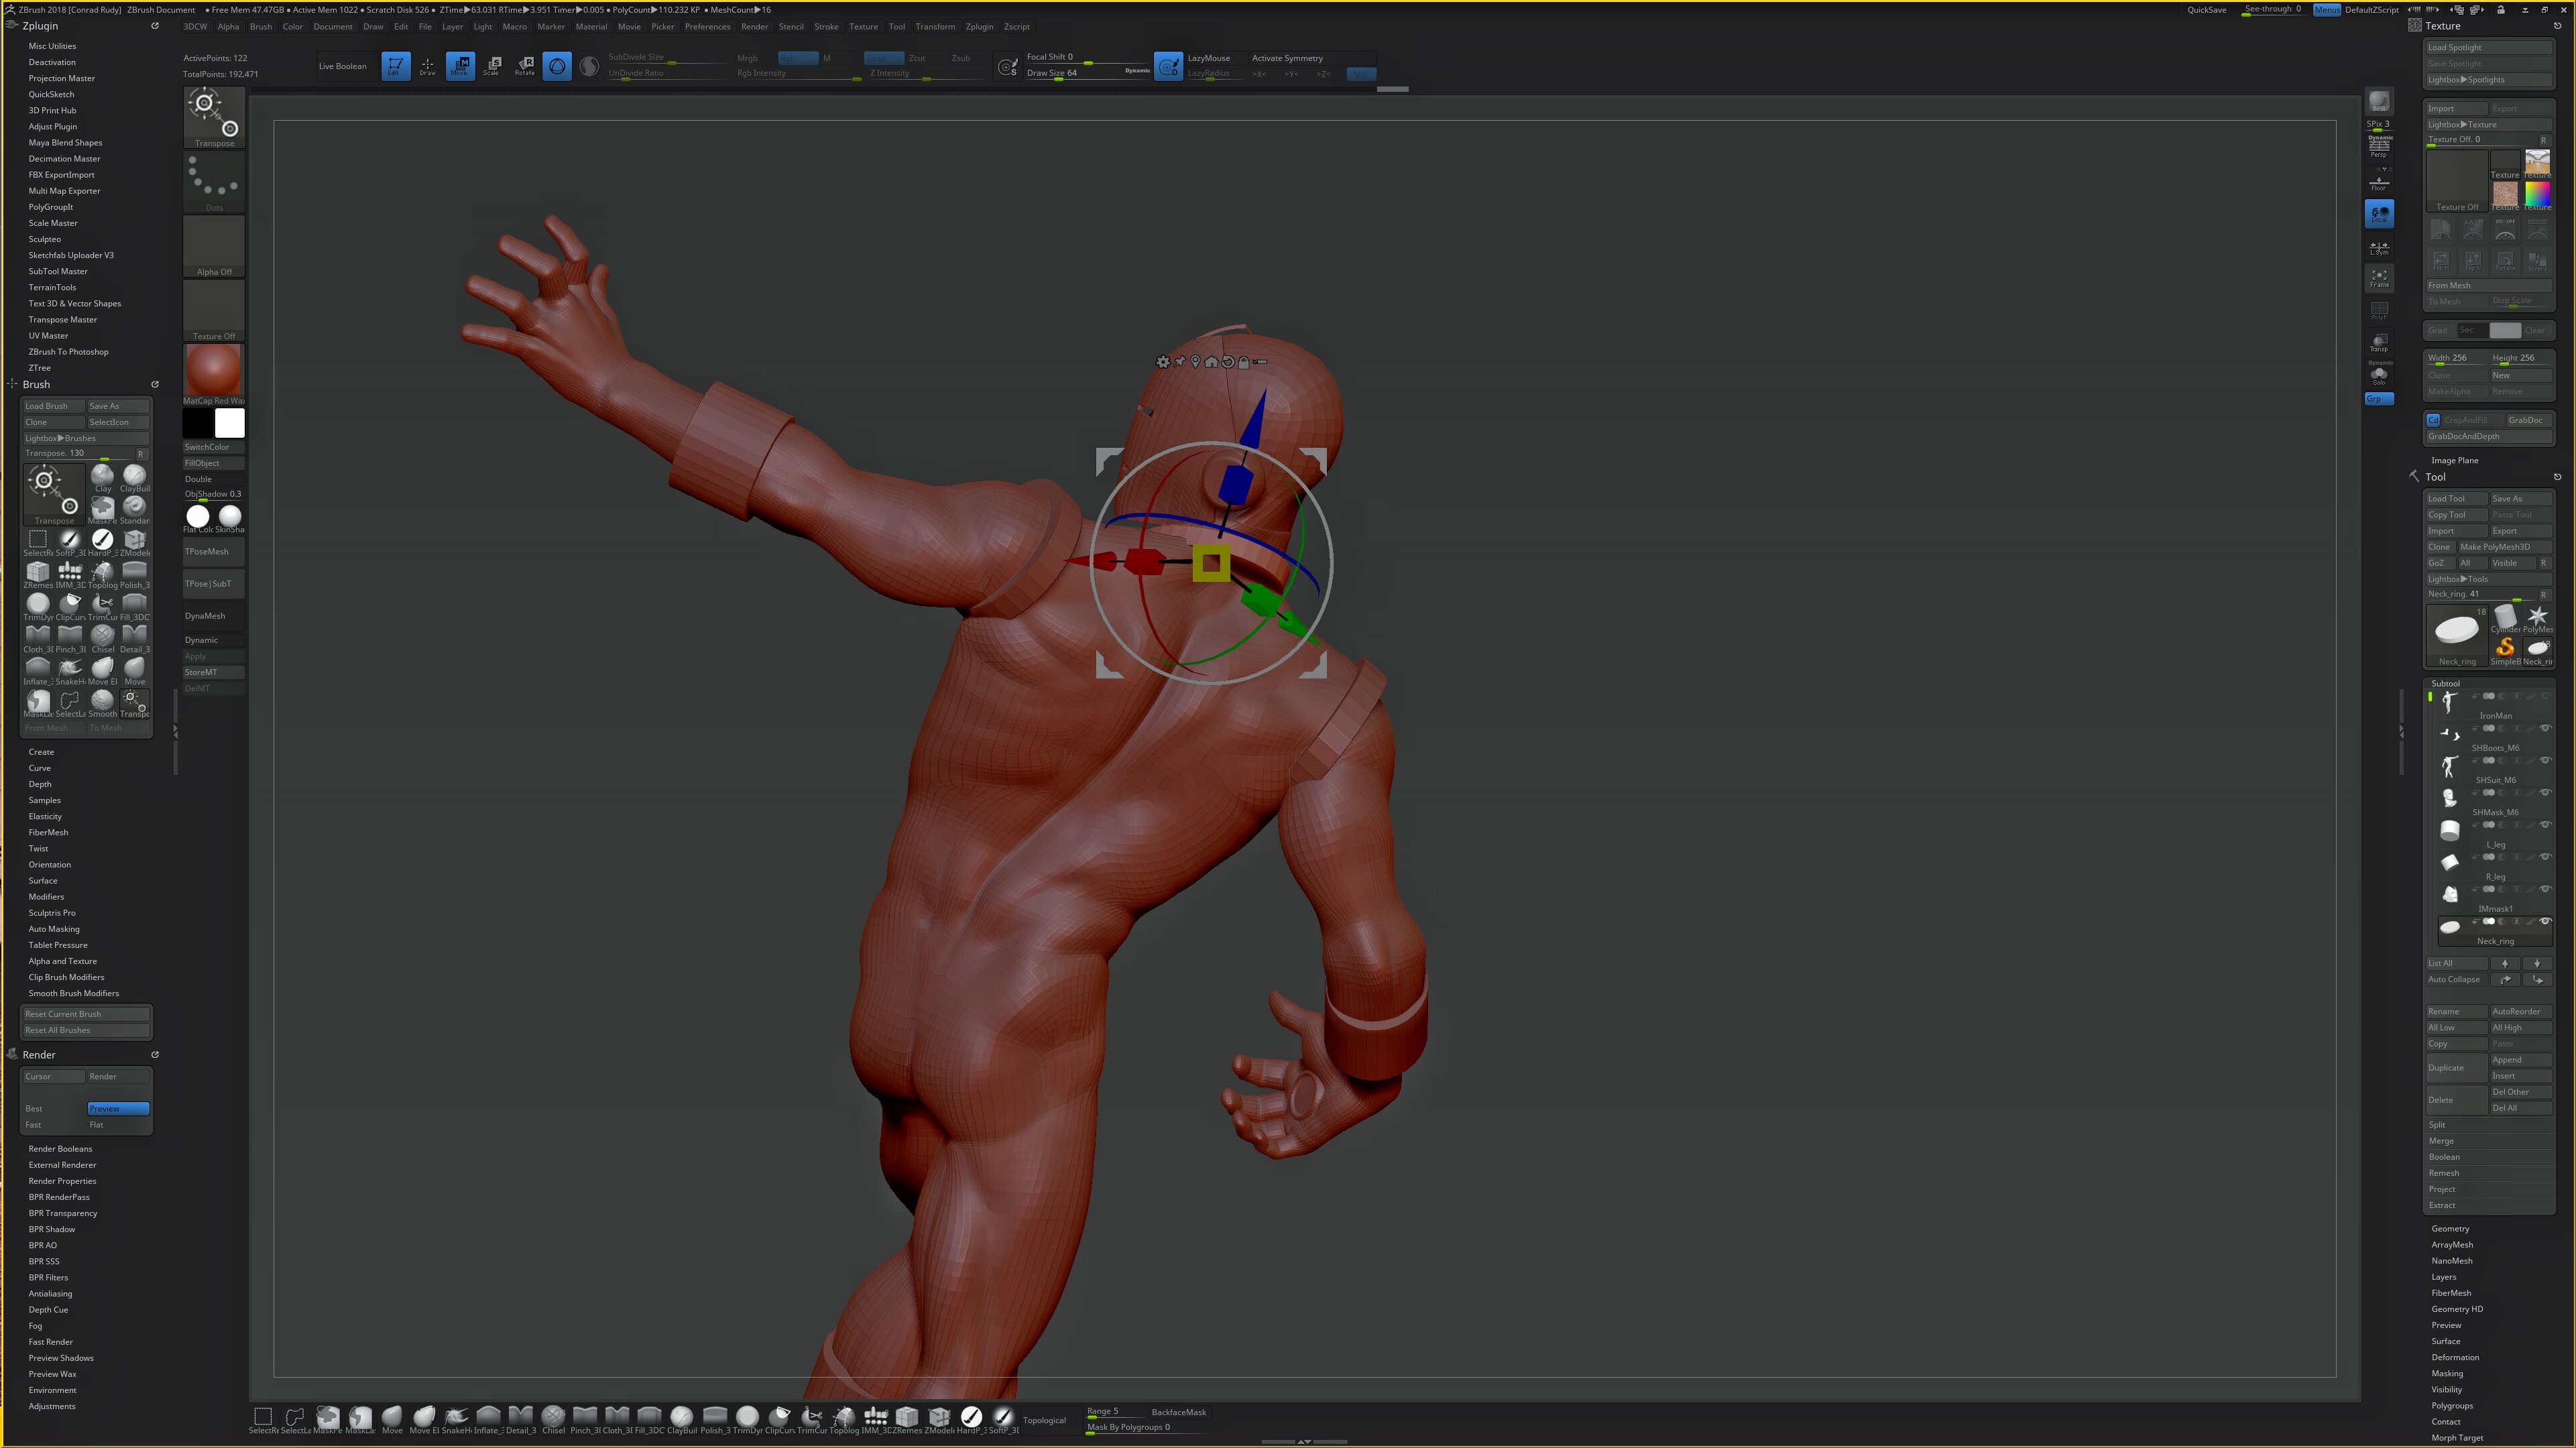Expand the Geometry section in Tool palette
2576x1448 pixels.
click(2450, 1229)
